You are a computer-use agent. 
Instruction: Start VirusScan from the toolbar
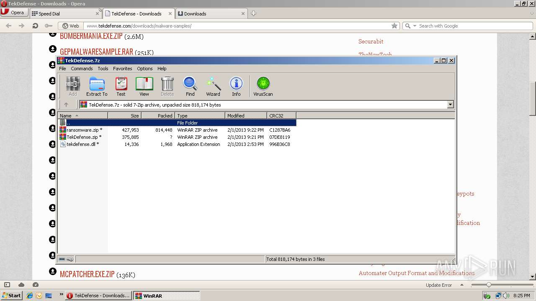(263, 87)
